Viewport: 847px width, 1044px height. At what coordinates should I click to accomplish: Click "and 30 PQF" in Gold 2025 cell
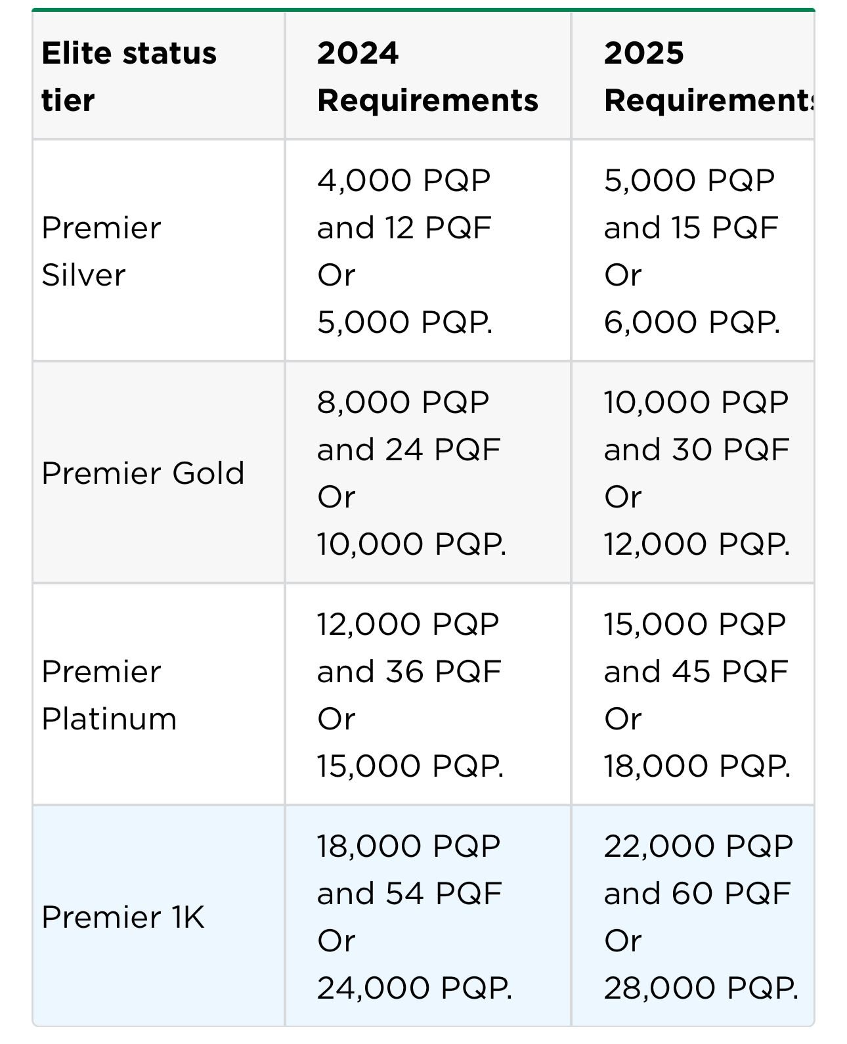[x=696, y=450]
